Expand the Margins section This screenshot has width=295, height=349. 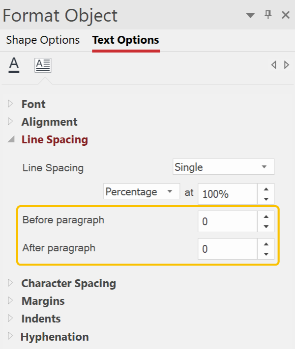coord(43,301)
